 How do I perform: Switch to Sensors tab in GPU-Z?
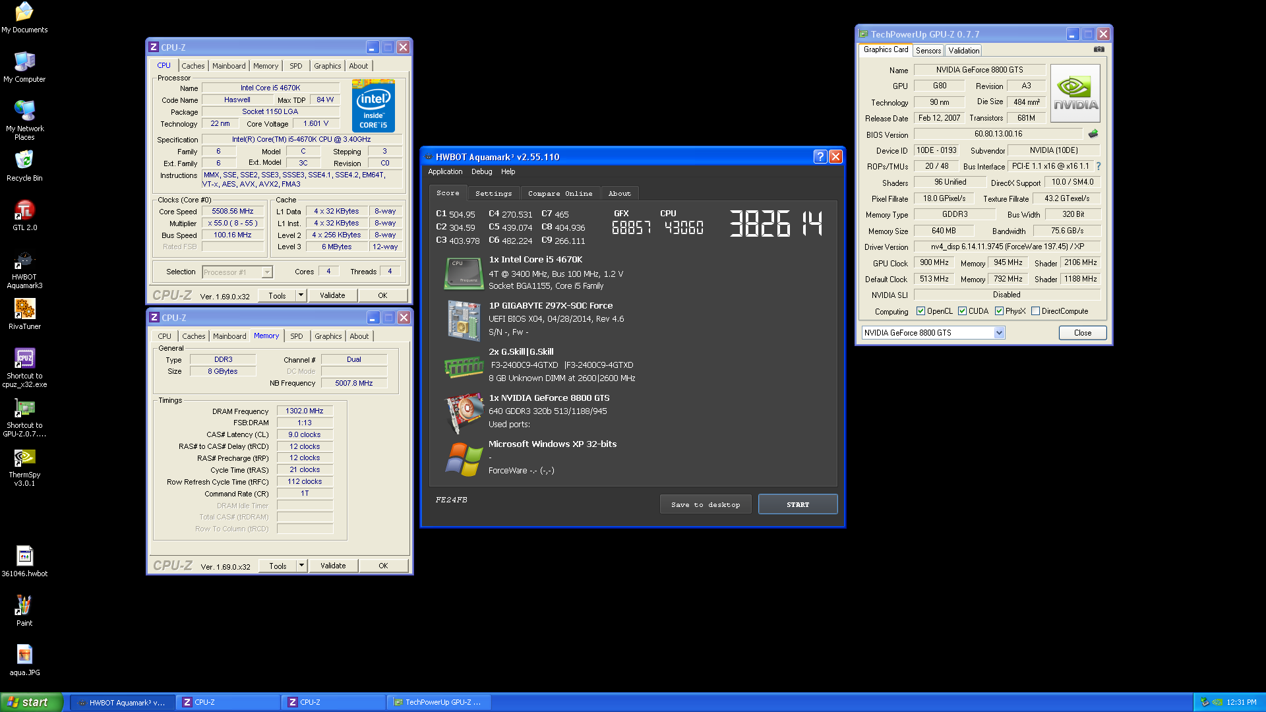coord(928,51)
